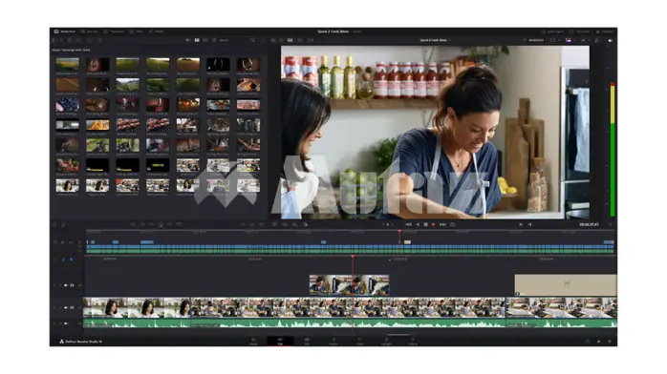Switch media pool to metadata view
667x374 pixels.
[188, 40]
